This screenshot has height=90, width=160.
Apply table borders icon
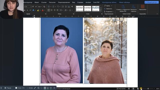click(70, 10)
